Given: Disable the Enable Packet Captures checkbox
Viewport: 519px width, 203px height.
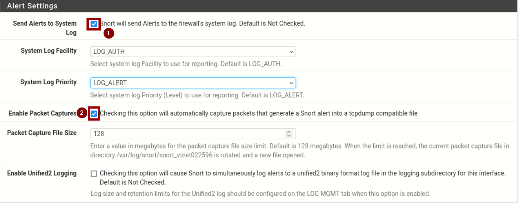Looking at the screenshot, I should click(94, 114).
